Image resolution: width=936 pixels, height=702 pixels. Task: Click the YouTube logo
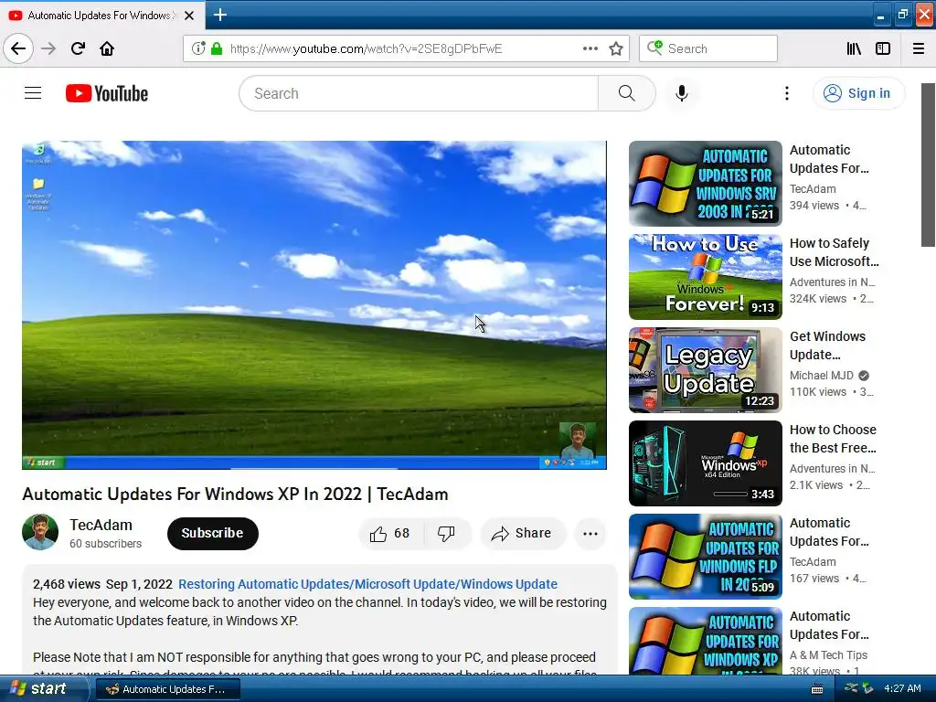[107, 93]
